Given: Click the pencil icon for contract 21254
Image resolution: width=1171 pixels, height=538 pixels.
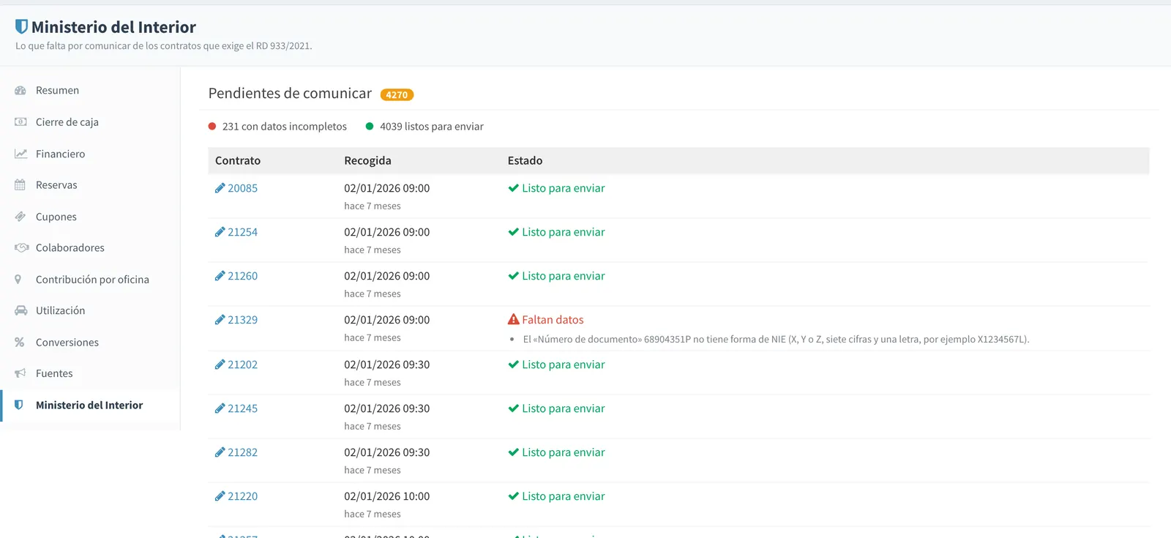Looking at the screenshot, I should click(x=220, y=232).
